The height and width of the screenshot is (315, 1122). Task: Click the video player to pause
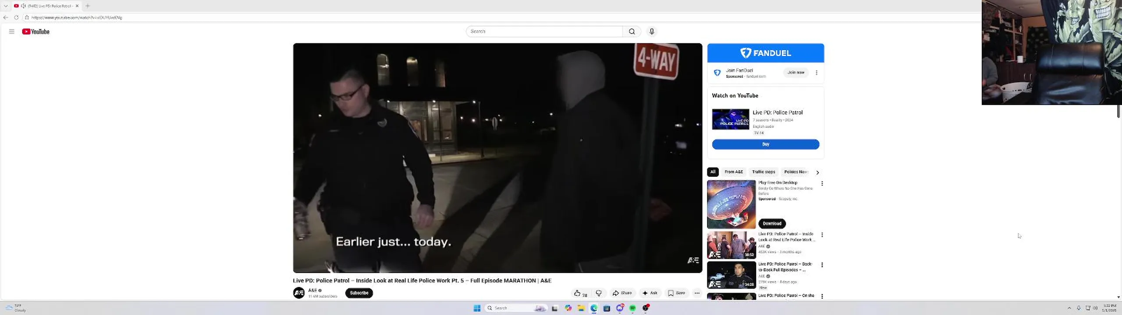pos(497,158)
